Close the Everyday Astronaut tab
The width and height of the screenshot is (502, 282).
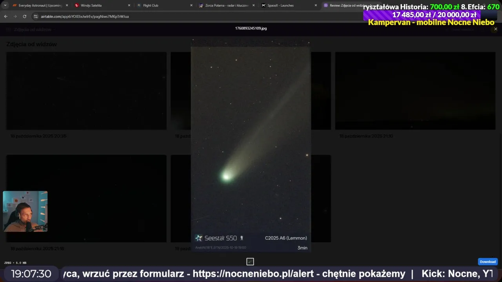coord(67,5)
